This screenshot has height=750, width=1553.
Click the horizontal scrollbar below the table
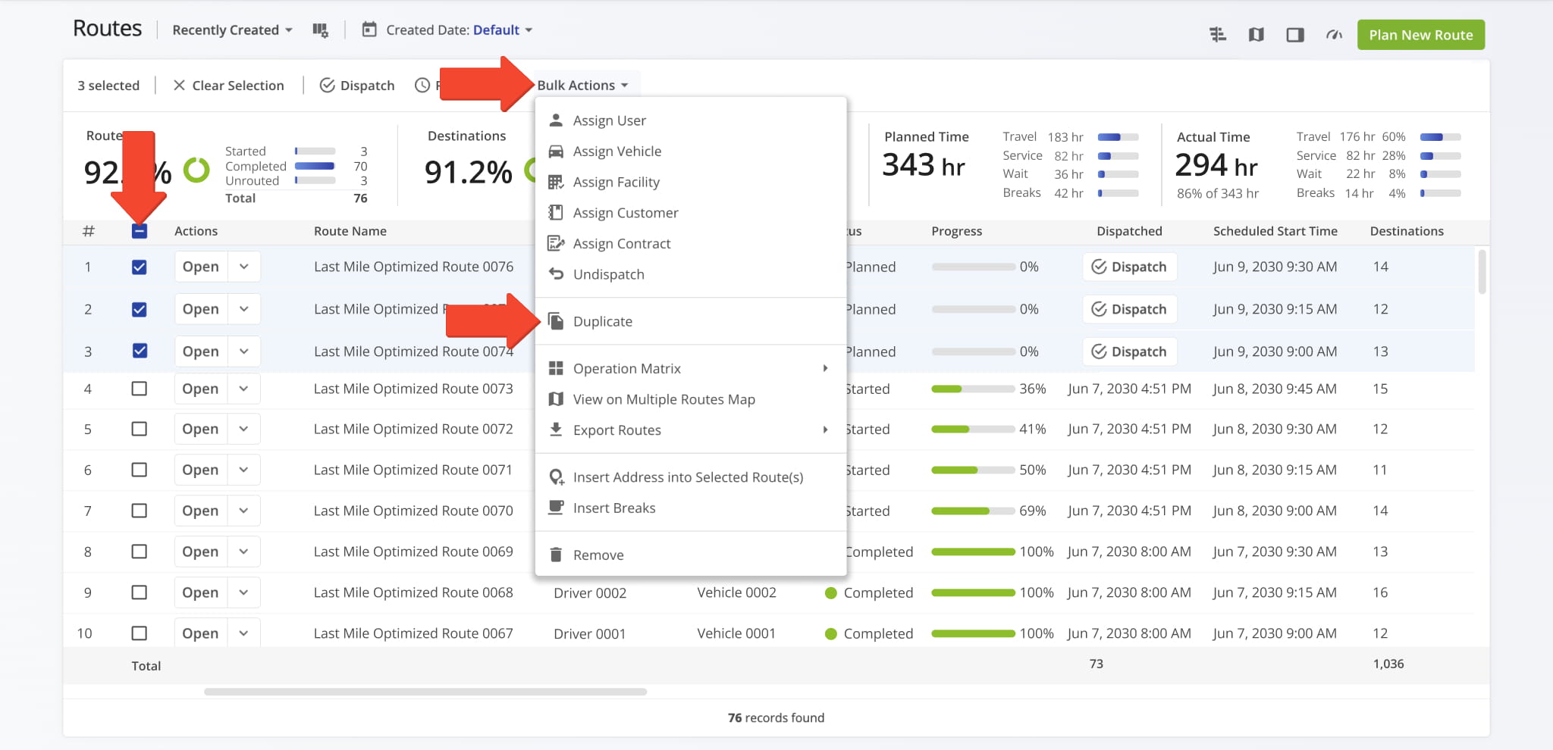click(425, 692)
